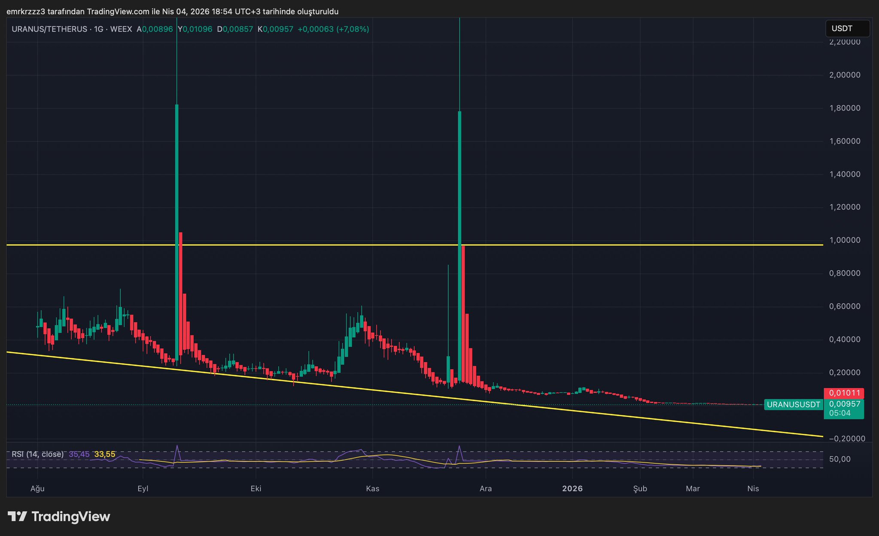
Task: Click the Nis month label on time axis
Action: [x=753, y=488]
